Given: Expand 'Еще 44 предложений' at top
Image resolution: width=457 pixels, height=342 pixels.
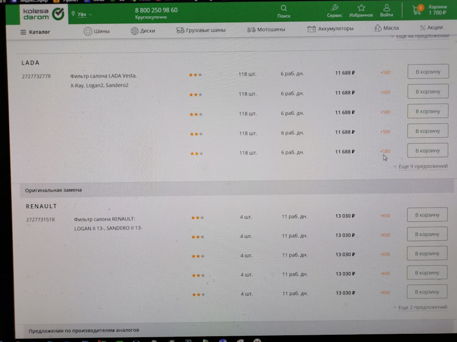Looking at the screenshot, I should pyautogui.click(x=420, y=36).
